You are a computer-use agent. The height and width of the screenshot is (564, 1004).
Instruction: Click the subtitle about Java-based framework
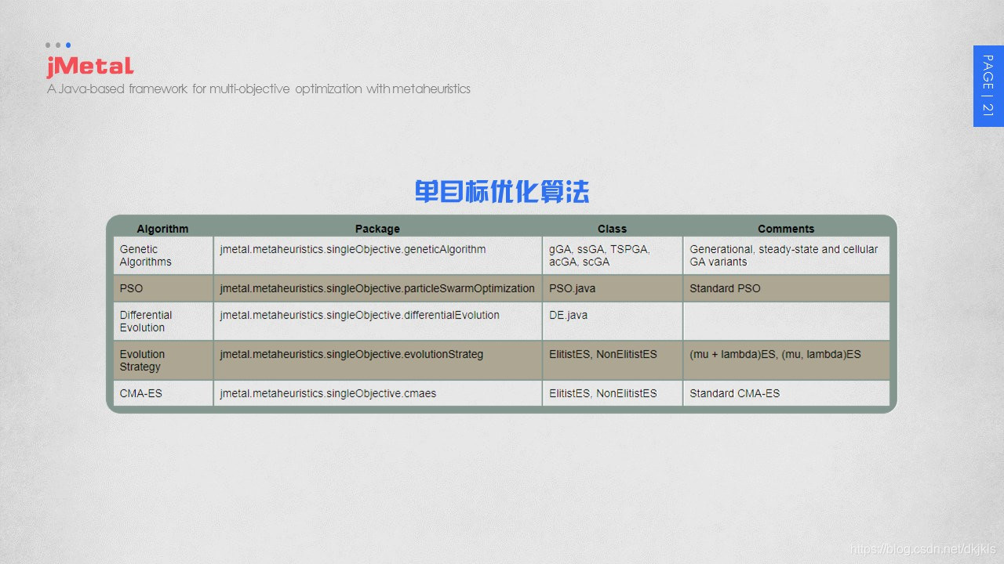click(x=258, y=89)
